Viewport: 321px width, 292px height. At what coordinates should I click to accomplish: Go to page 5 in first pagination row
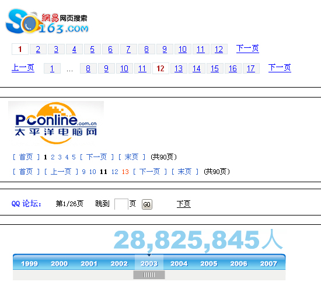click(x=92, y=49)
